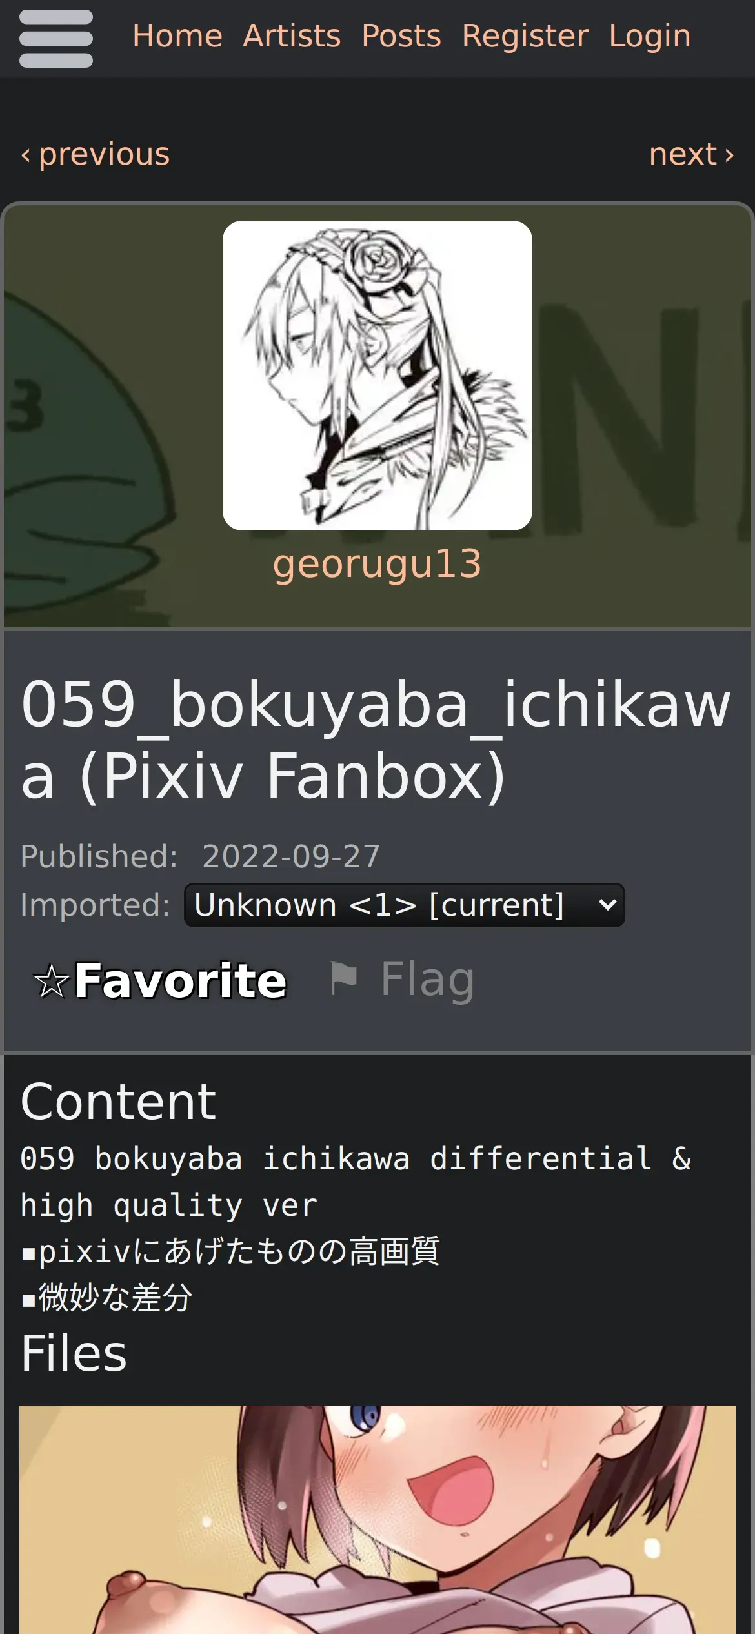Click the dropdown arrow next to [current]
Viewport: 755px width, 1634px height.
pyautogui.click(x=607, y=905)
